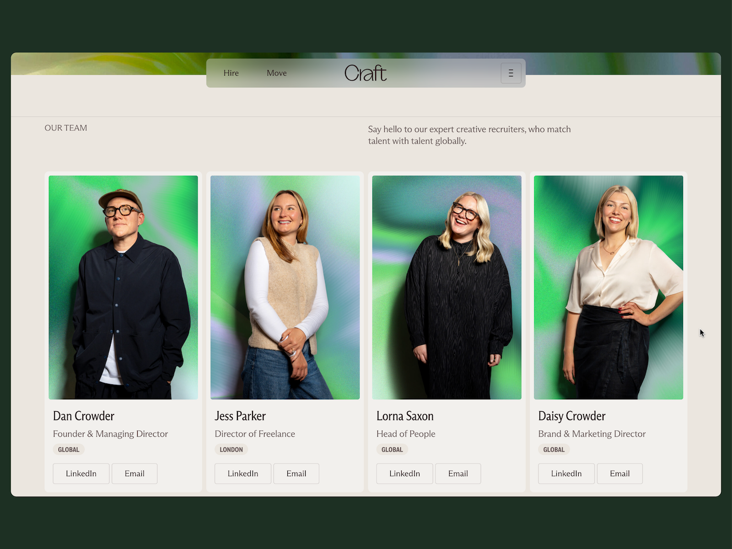Viewport: 732px width, 549px height.
Task: Click Email button for Jess Parker
Action: pyautogui.click(x=296, y=474)
